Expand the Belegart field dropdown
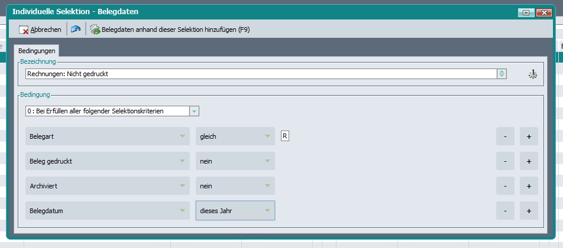Screen dimensions: 563x248 pyautogui.click(x=182, y=136)
